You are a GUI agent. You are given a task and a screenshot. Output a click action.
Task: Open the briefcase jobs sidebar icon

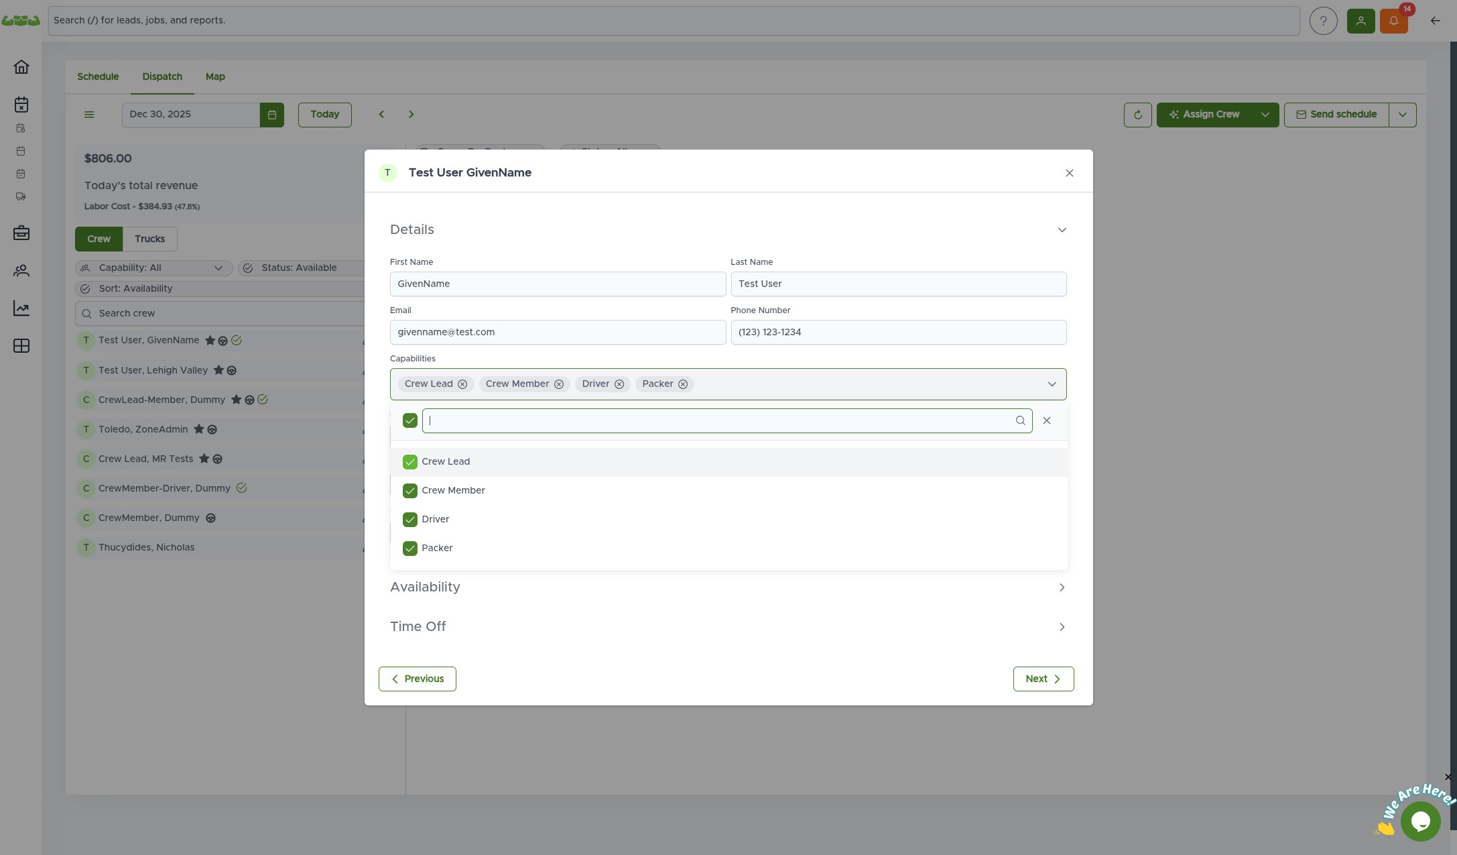pyautogui.click(x=21, y=233)
